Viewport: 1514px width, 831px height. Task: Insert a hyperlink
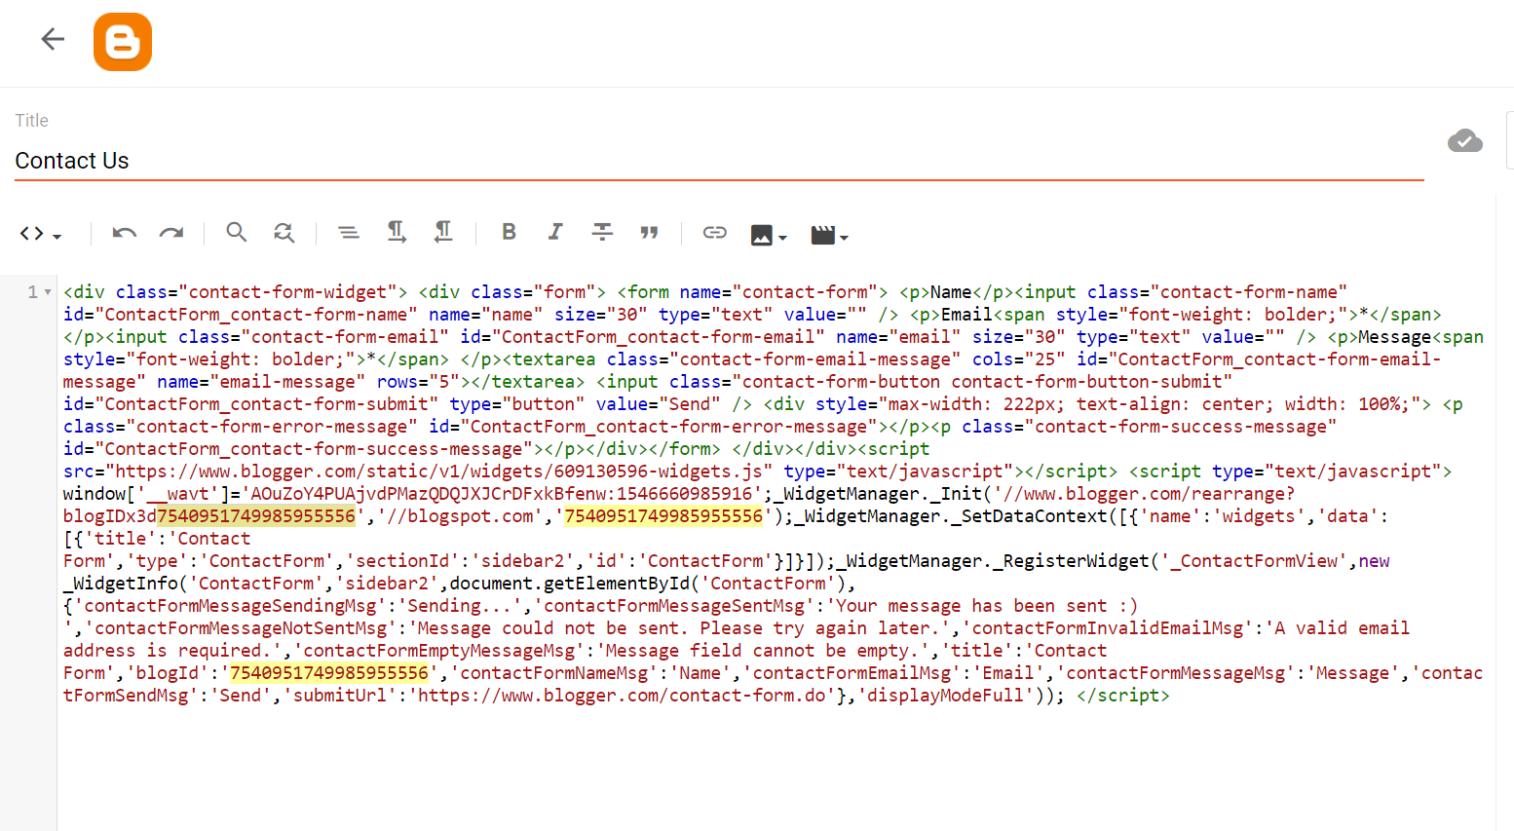715,232
